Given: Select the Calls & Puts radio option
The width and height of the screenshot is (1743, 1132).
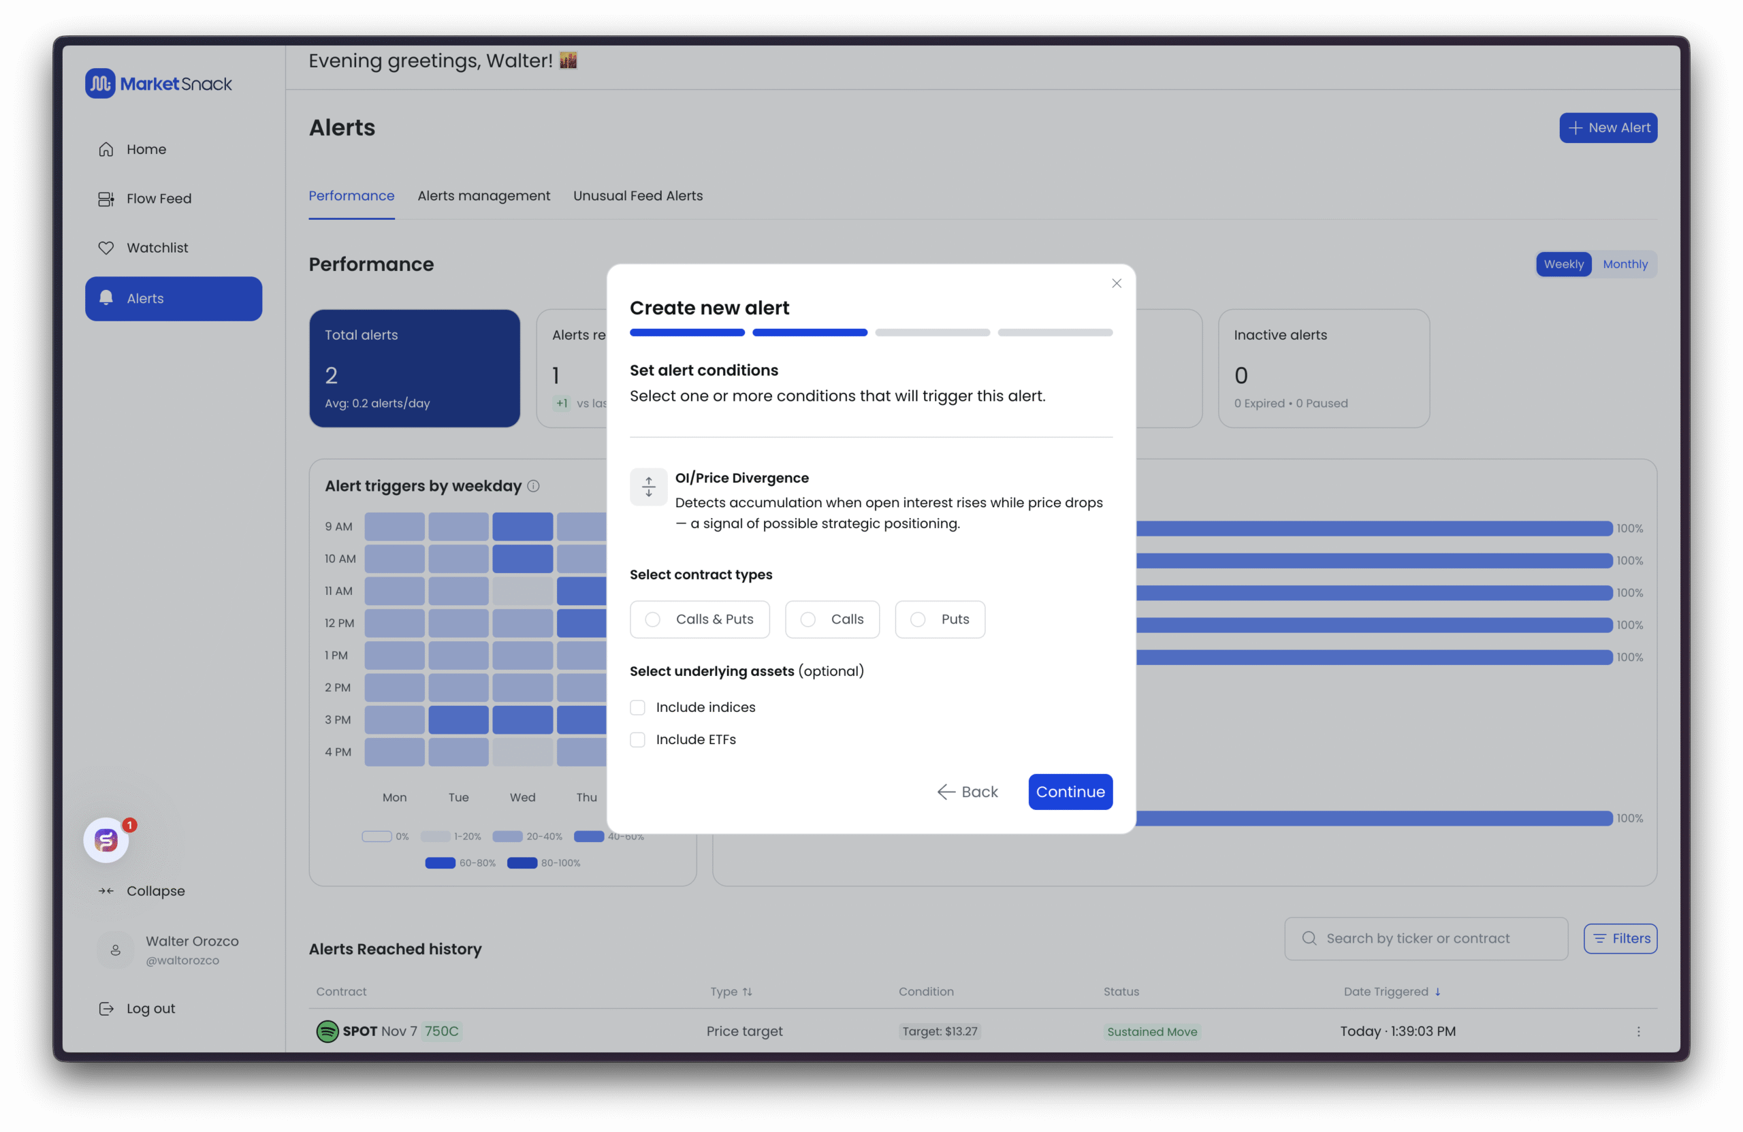Looking at the screenshot, I should 652,619.
